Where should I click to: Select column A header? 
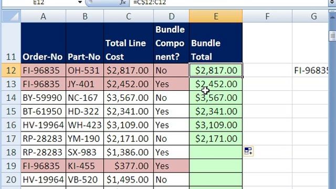pos(43,16)
